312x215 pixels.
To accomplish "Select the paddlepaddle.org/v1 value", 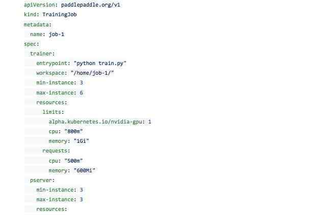I will (x=91, y=5).
